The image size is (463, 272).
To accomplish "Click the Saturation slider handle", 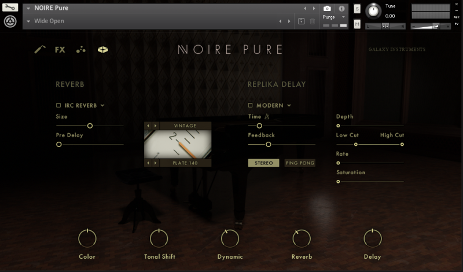I will click(338, 182).
